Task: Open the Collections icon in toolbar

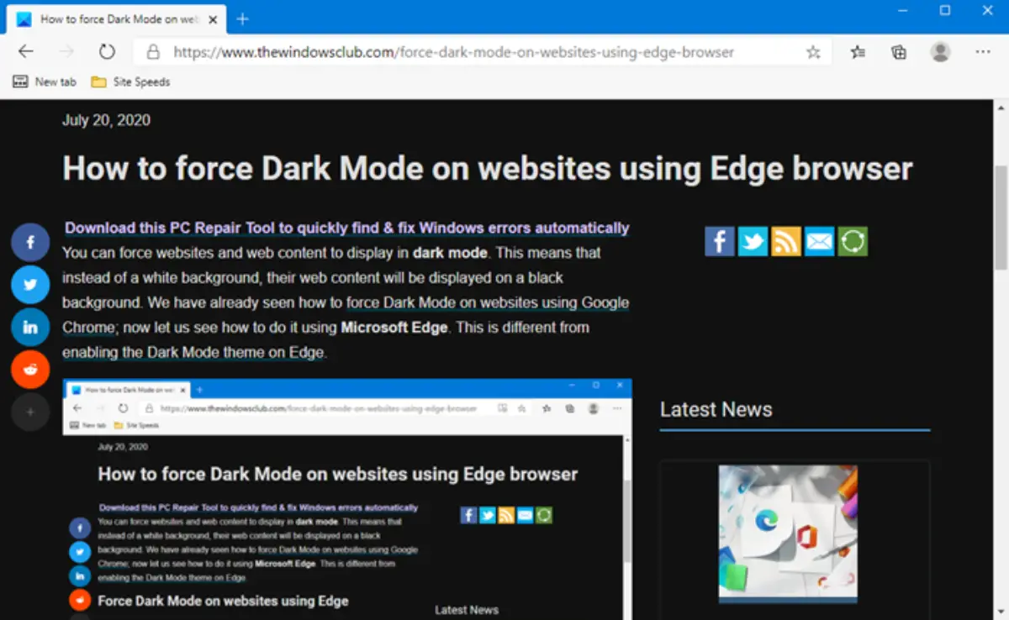Action: coord(899,52)
